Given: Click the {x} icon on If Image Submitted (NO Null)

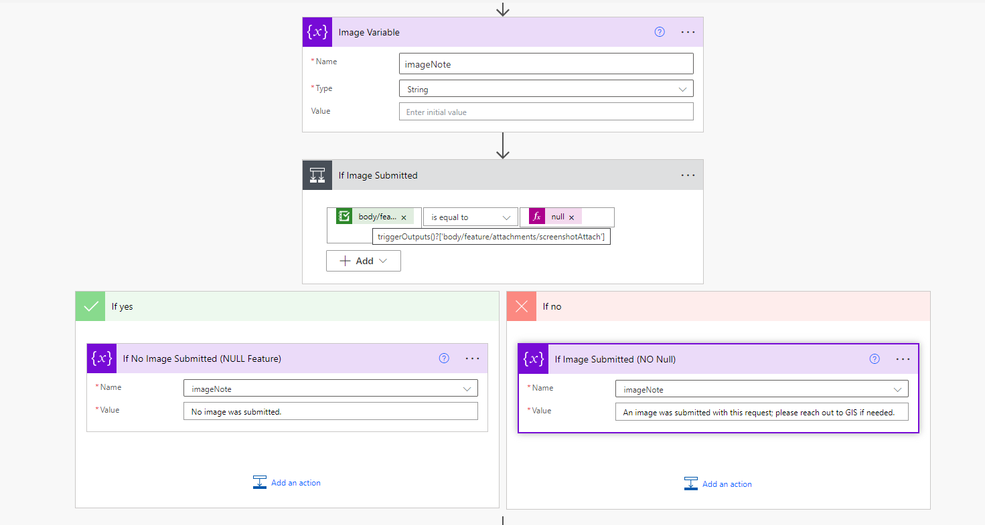Looking at the screenshot, I should click(x=532, y=359).
